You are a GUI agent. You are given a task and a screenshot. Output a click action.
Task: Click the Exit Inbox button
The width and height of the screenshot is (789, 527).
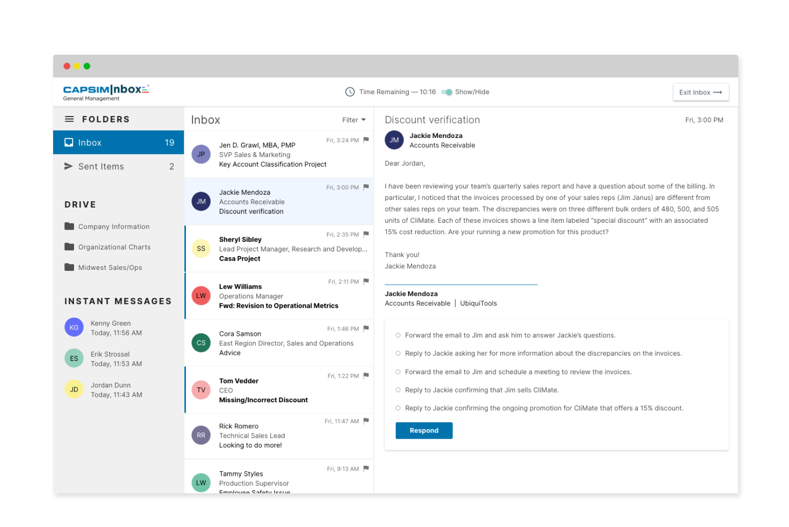[x=701, y=93]
